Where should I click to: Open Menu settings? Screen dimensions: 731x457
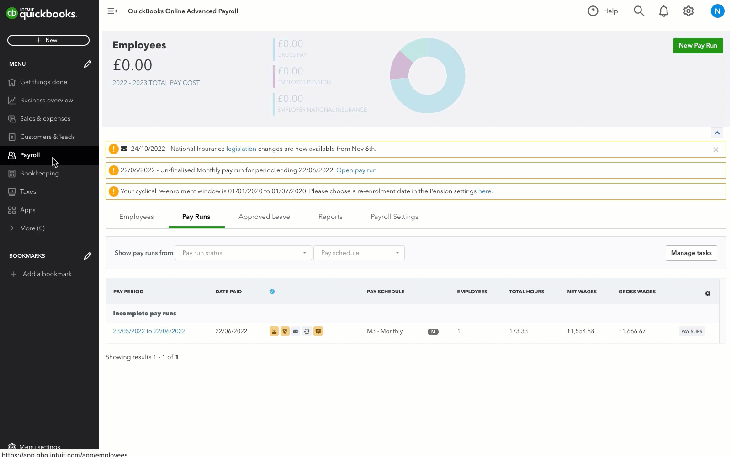coord(35,446)
